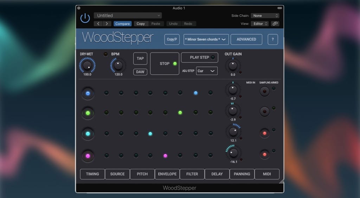Click the WoodStepper logo title
This screenshot has width=360, height=198.
[x=117, y=37]
